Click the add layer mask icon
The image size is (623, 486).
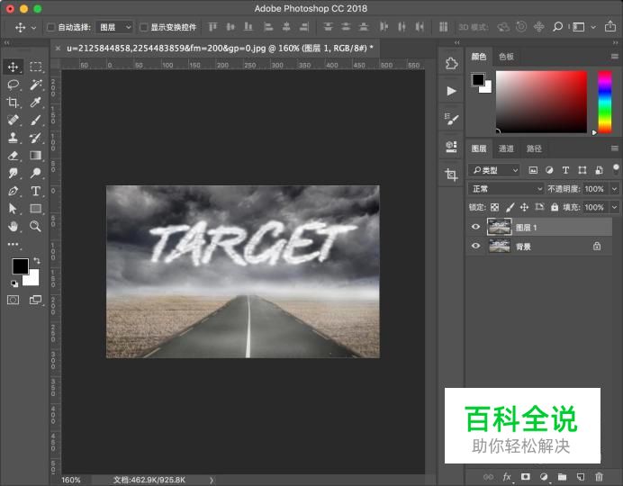coord(525,476)
